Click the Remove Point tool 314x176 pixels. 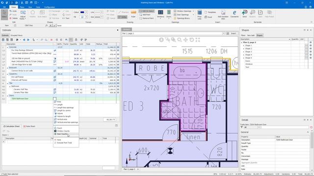pos(146,18)
